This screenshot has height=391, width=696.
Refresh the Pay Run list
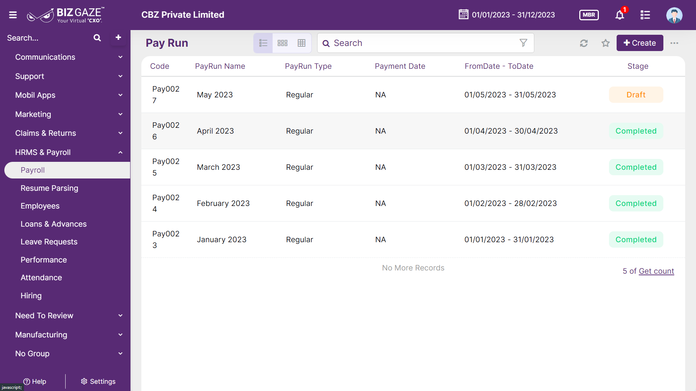click(x=584, y=43)
